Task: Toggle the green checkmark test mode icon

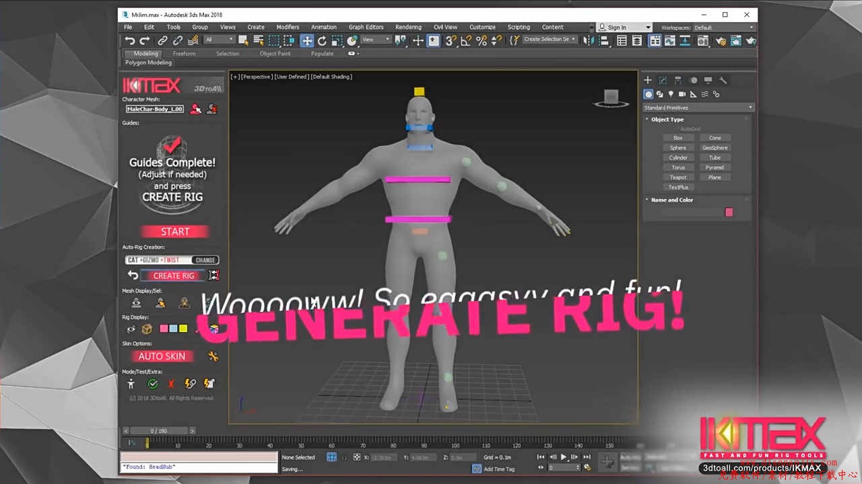Action: coord(153,384)
